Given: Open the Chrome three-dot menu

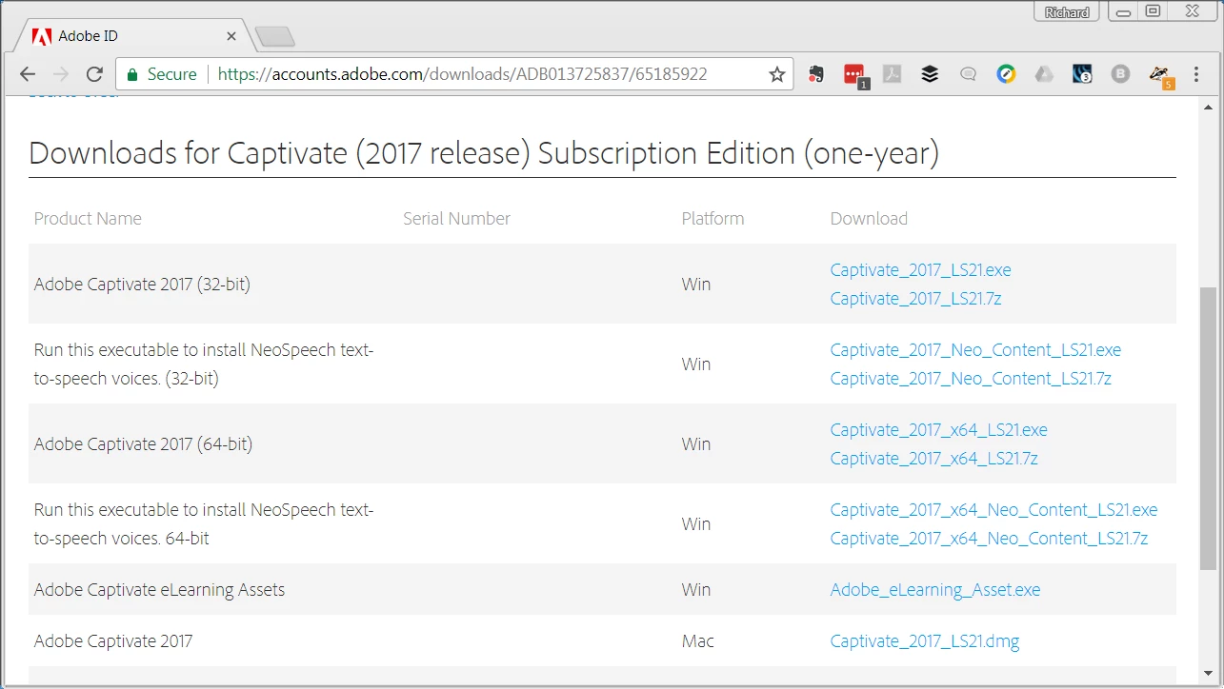Looking at the screenshot, I should click(x=1197, y=74).
